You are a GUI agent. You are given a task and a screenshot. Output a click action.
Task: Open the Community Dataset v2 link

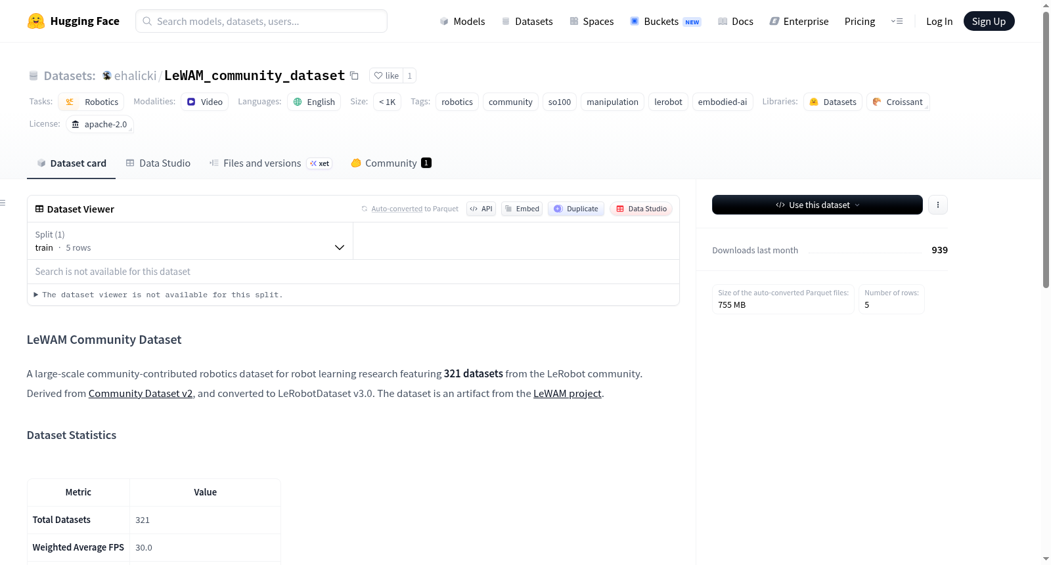[141, 393]
